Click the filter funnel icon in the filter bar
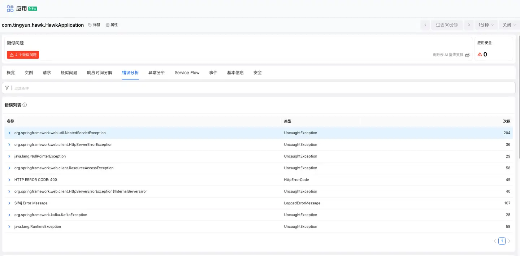 [6, 88]
